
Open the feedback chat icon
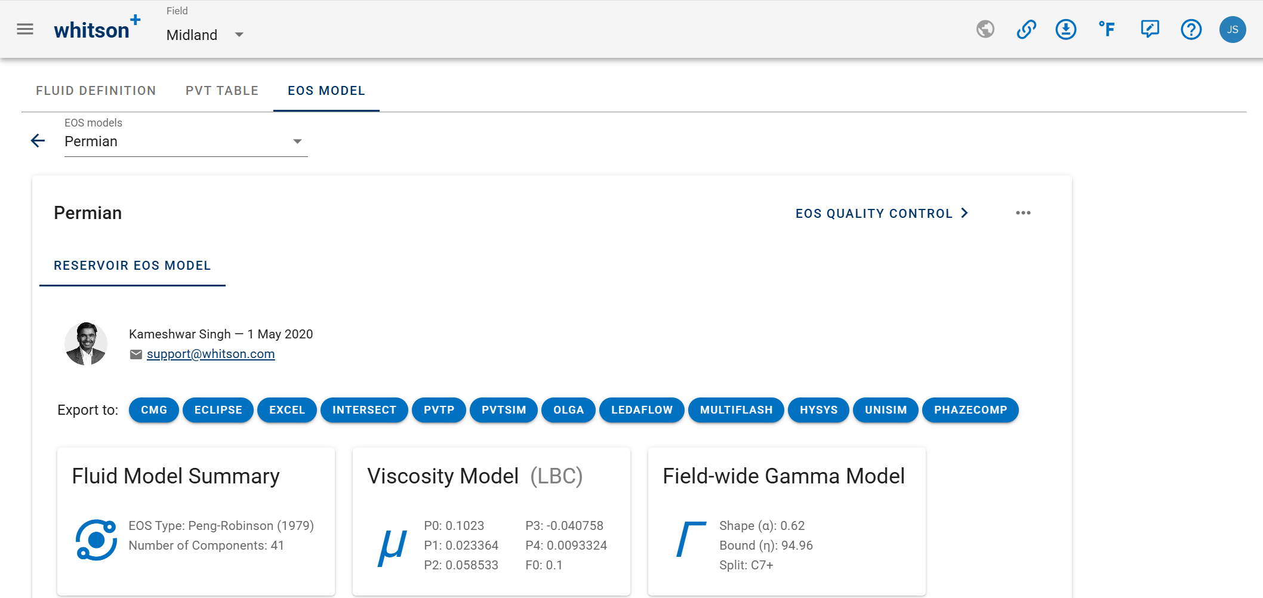(1150, 29)
